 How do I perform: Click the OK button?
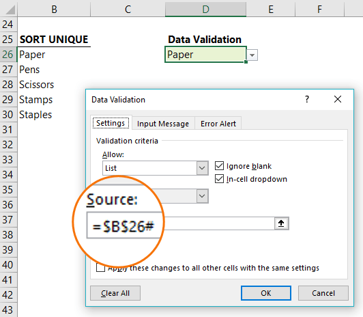tap(266, 293)
